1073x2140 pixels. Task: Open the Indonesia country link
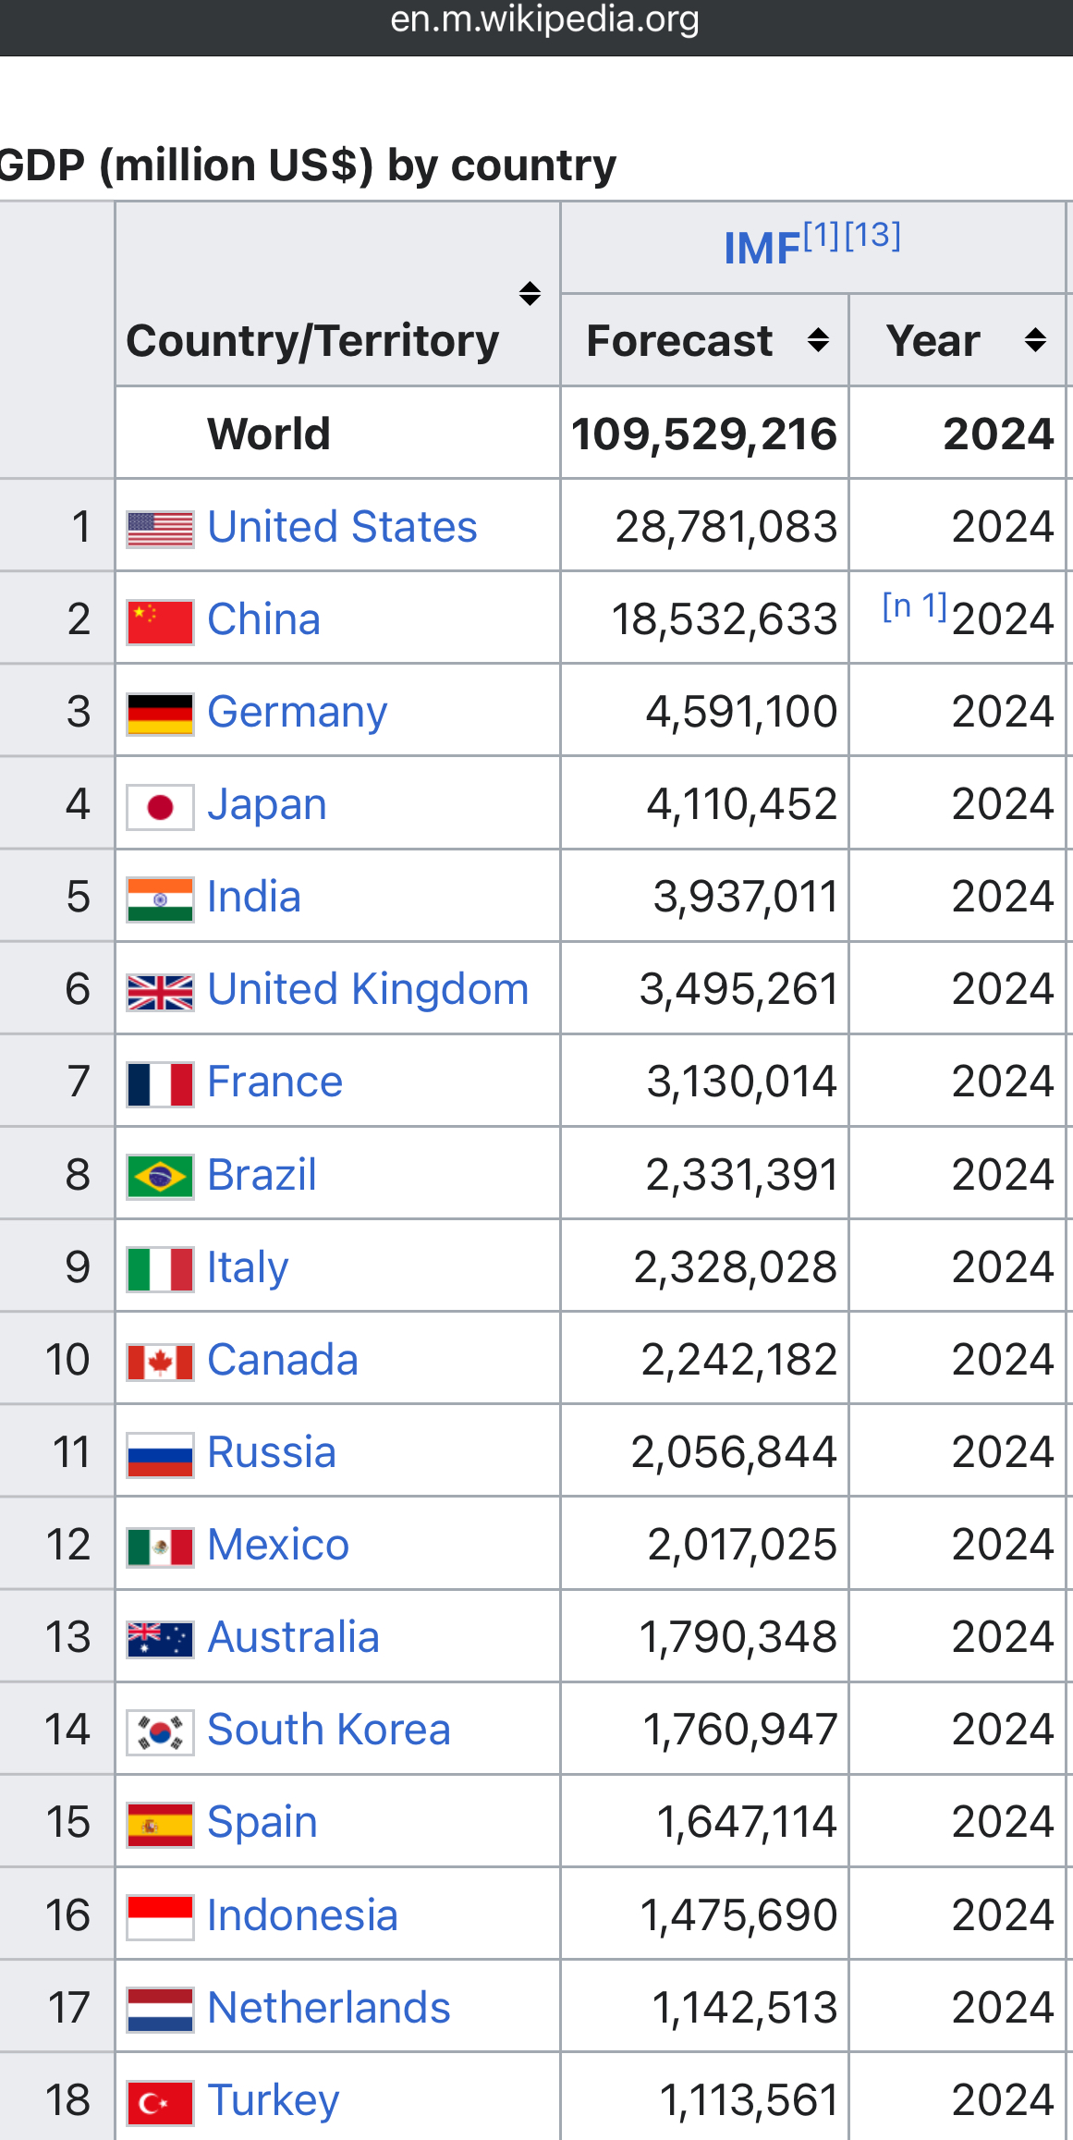coord(302,1915)
